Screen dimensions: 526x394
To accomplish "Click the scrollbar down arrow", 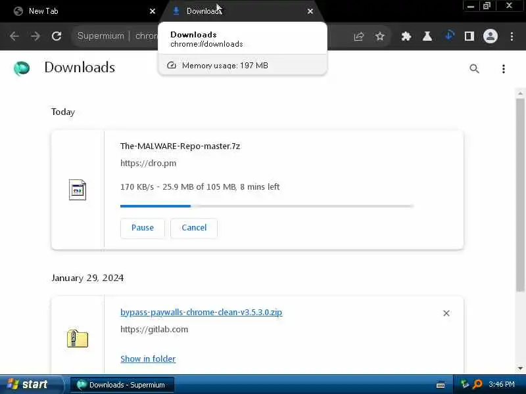I will (x=520, y=368).
